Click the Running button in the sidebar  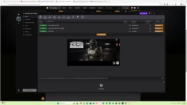pyautogui.click(x=30, y=90)
